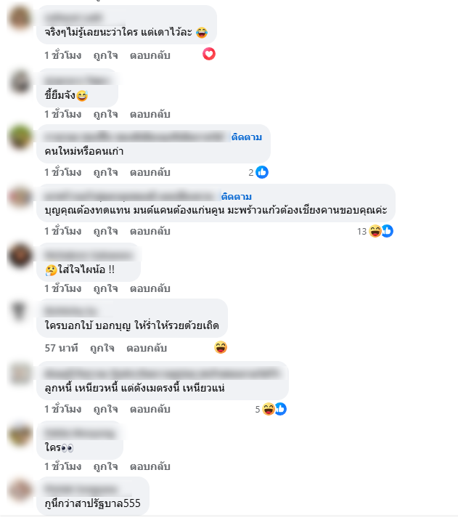The width and height of the screenshot is (458, 523).
Task: Follow author of 'คนใหม่หรือคนเก่า' comment
Action: tap(247, 137)
